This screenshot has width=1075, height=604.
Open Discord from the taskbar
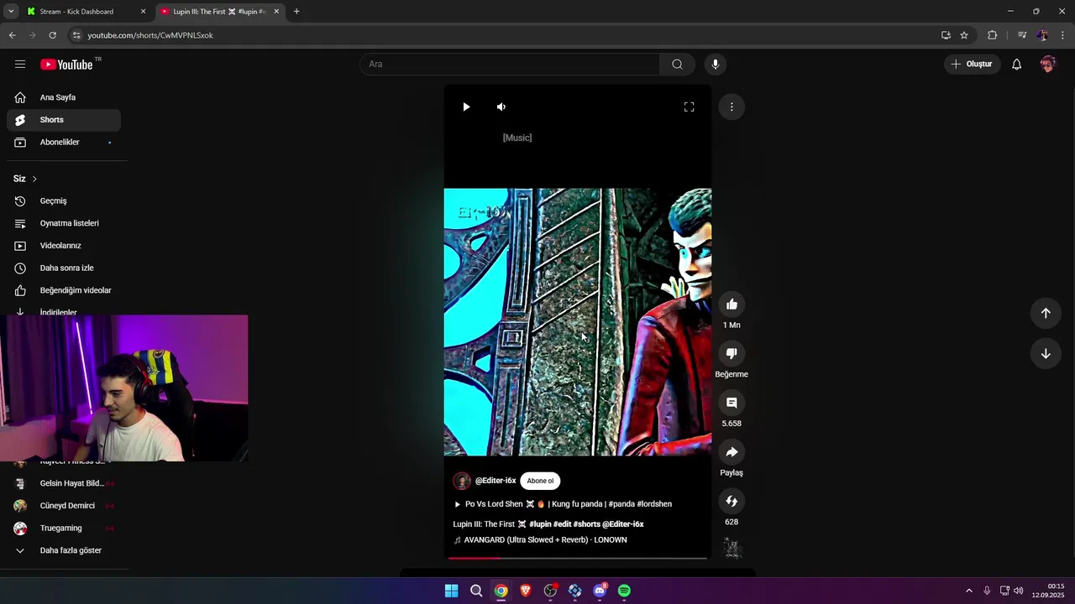click(600, 591)
